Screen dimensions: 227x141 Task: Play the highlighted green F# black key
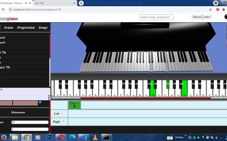(x=168, y=84)
